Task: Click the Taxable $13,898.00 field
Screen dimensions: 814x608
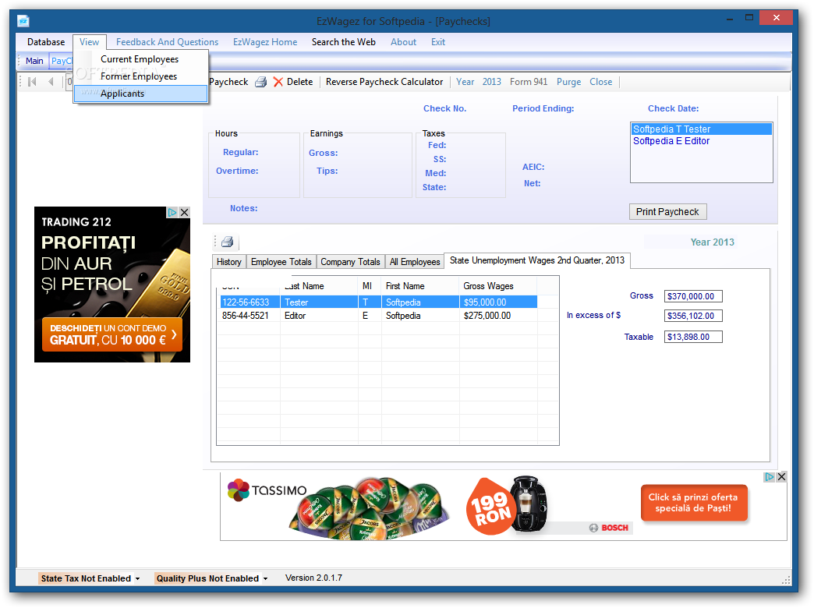Action: 693,337
